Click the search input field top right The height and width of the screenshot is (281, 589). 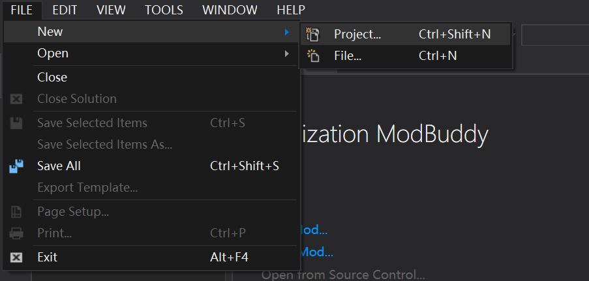(x=555, y=35)
